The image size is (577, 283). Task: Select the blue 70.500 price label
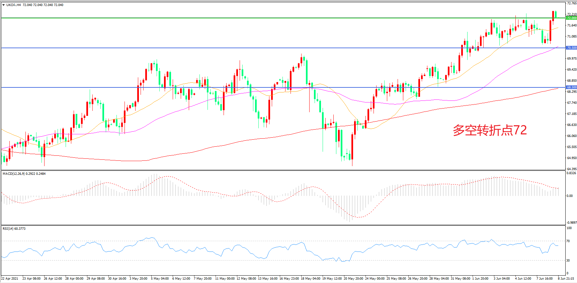pyautogui.click(x=571, y=48)
